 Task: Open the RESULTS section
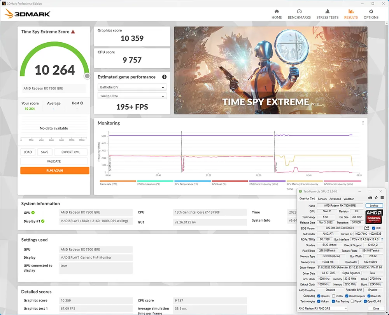[x=351, y=14]
